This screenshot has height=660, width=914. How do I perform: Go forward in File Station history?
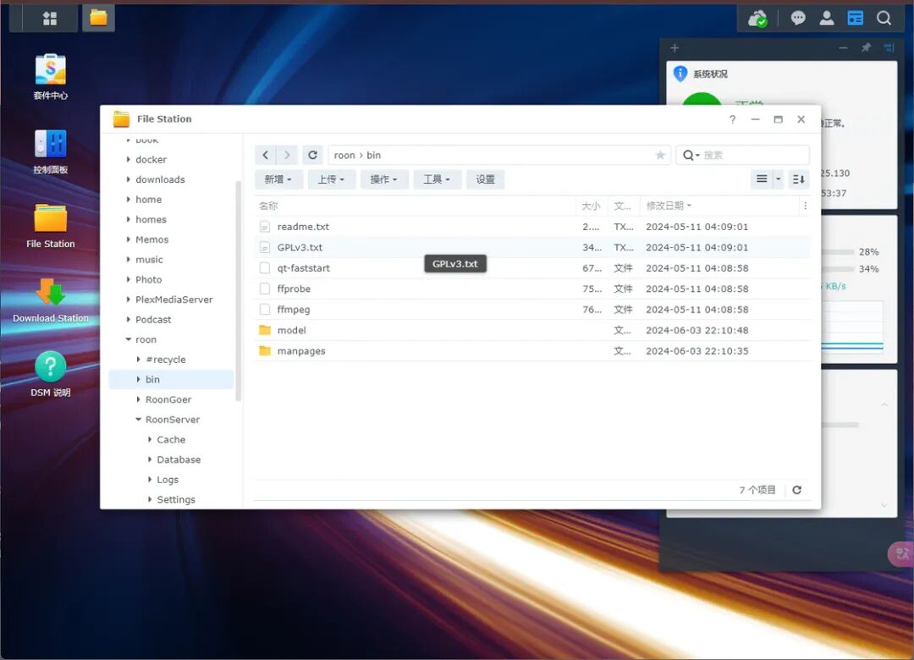[287, 155]
